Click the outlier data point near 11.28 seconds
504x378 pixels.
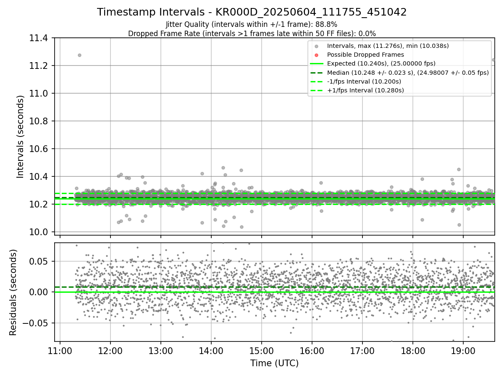(79, 55)
